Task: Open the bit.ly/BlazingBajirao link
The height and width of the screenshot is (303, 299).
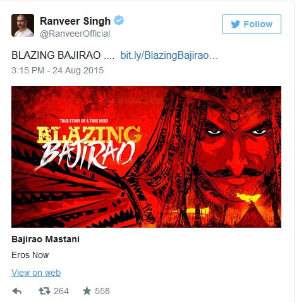Action: (169, 56)
